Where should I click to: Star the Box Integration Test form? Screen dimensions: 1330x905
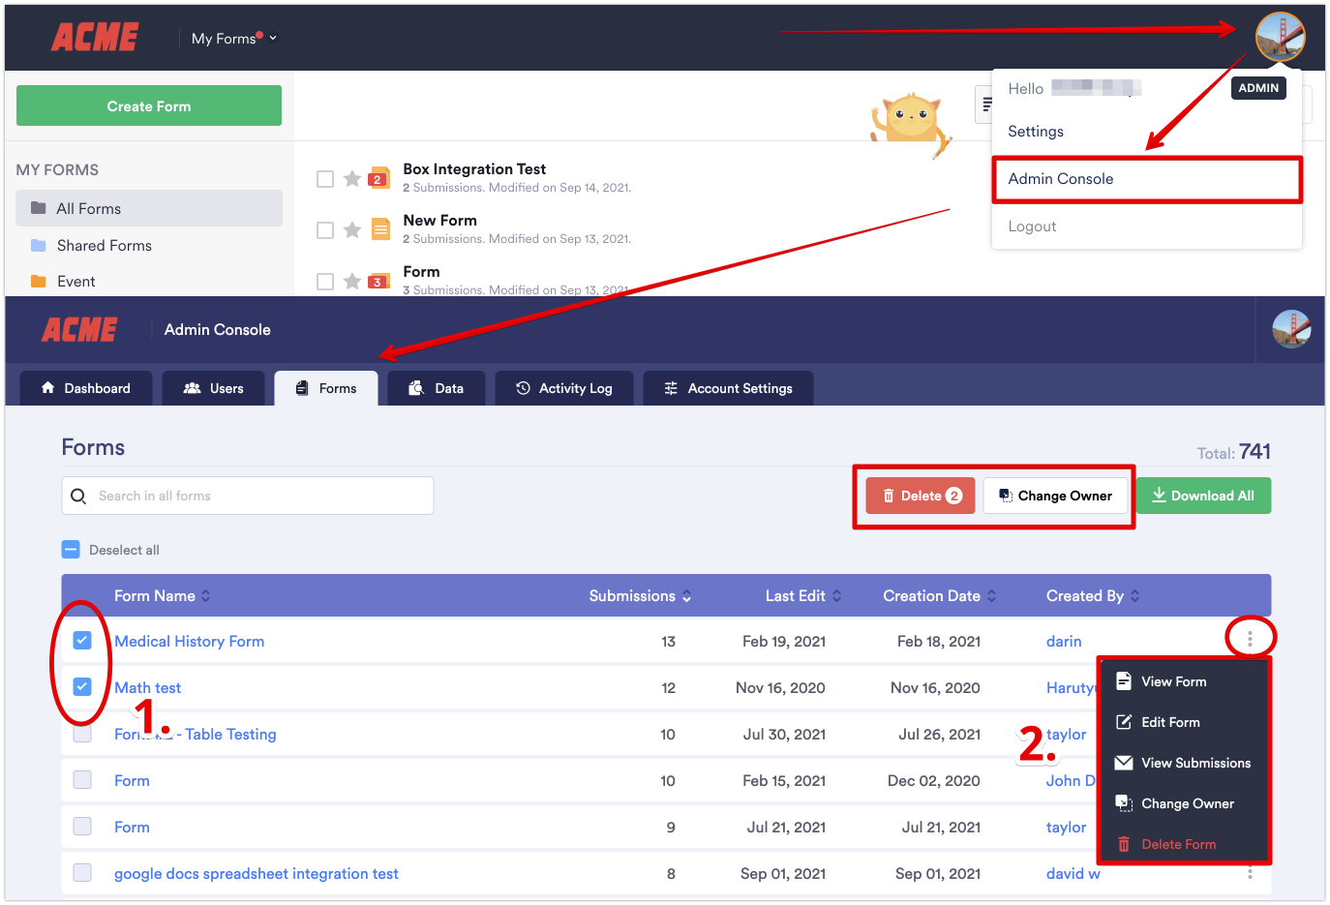coord(352,179)
